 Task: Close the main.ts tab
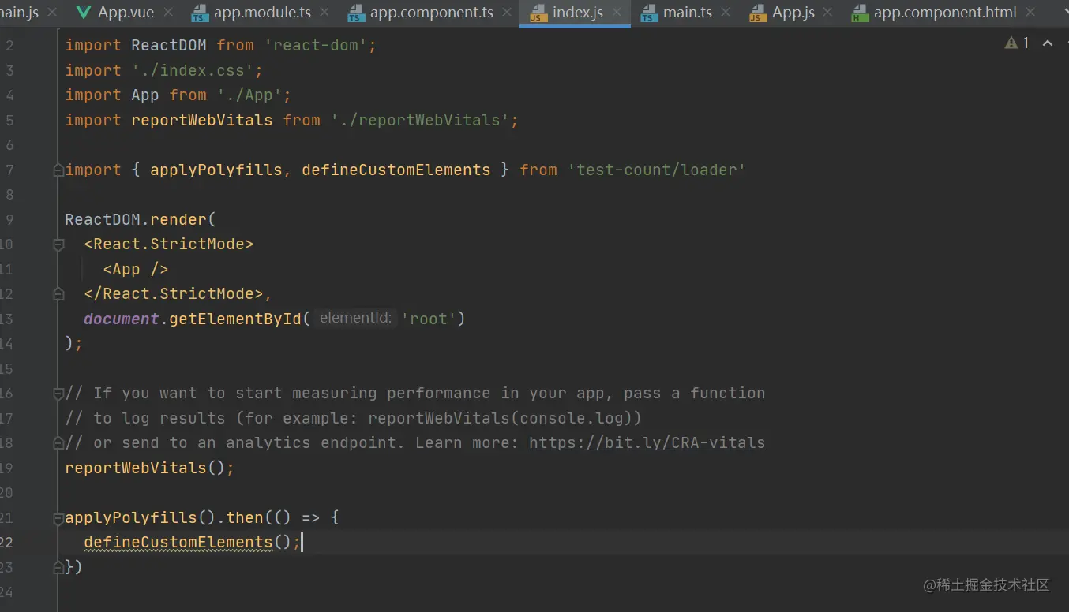point(726,13)
